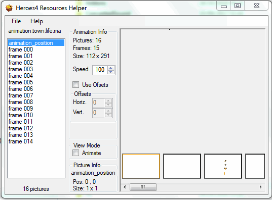
Task: Select frame 002 in the list
Action: click(x=36, y=63)
